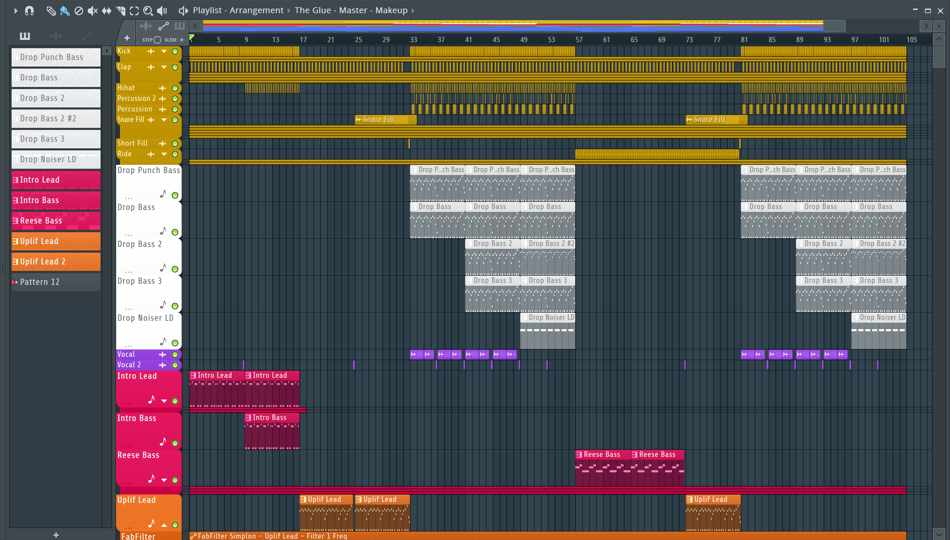950x540 pixels.
Task: Select the Slip tool
Action: [x=107, y=11]
